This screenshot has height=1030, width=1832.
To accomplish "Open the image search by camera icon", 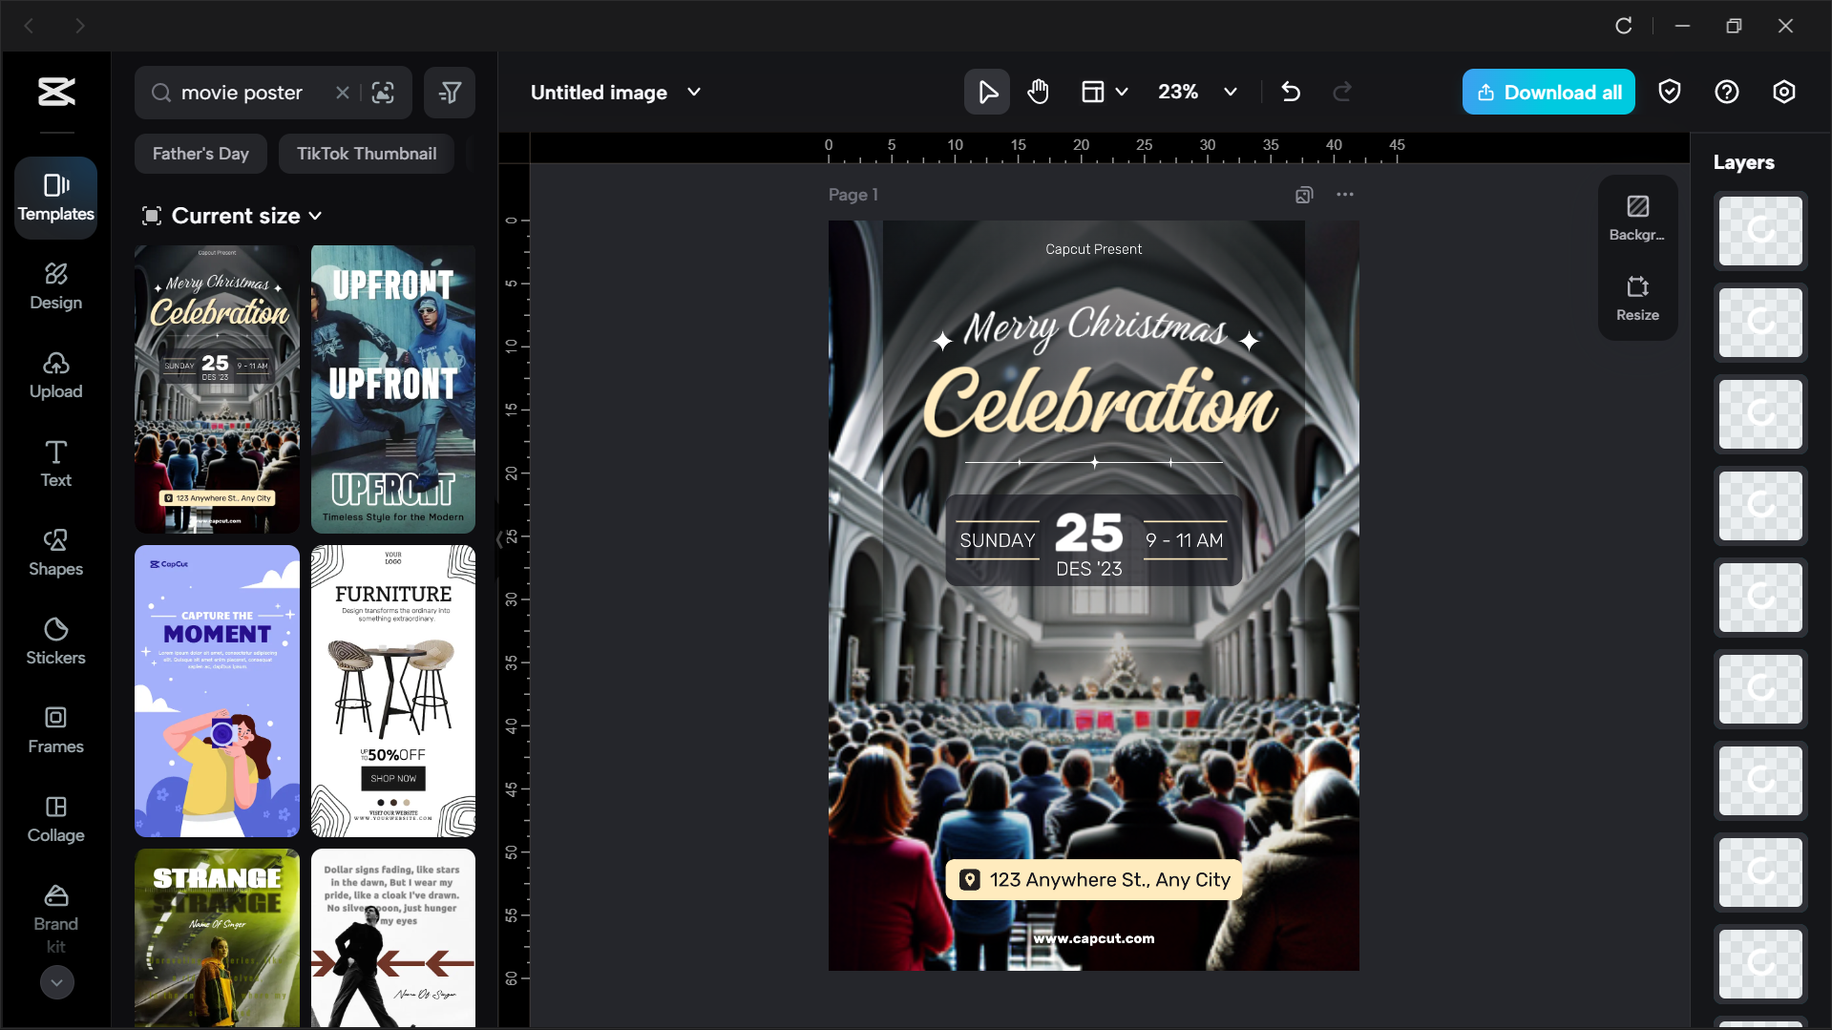I will pos(383,92).
